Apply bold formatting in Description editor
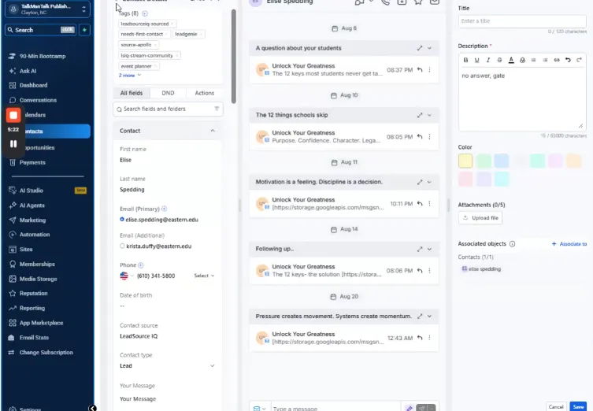 pos(465,60)
